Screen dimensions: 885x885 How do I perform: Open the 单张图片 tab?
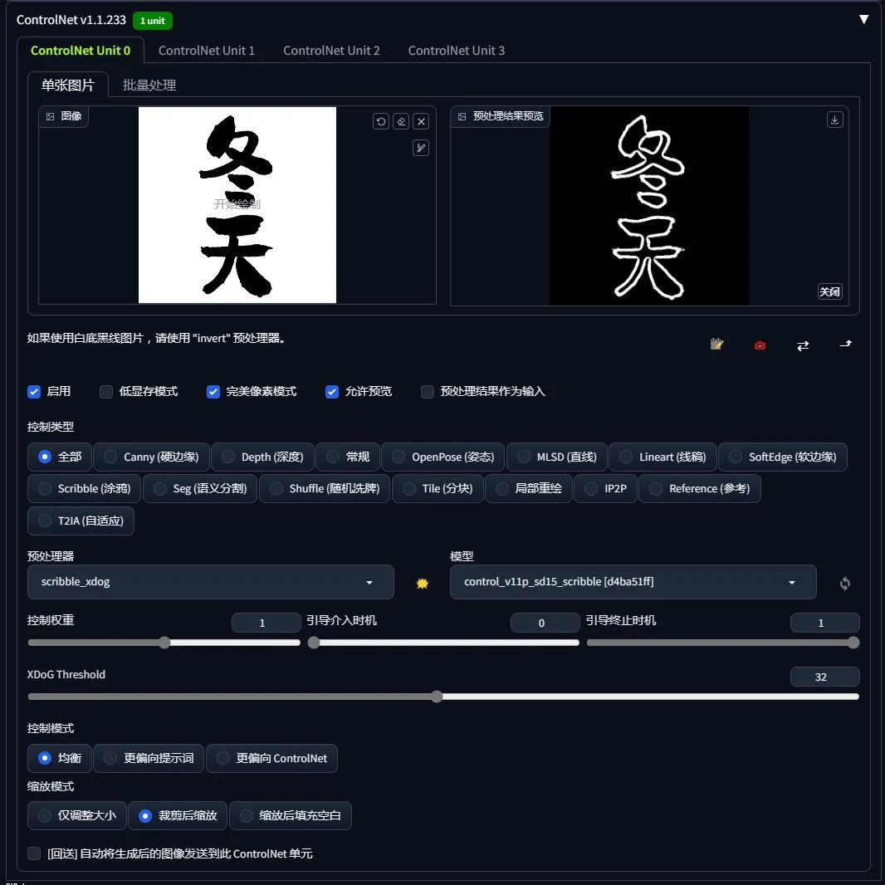click(x=68, y=86)
